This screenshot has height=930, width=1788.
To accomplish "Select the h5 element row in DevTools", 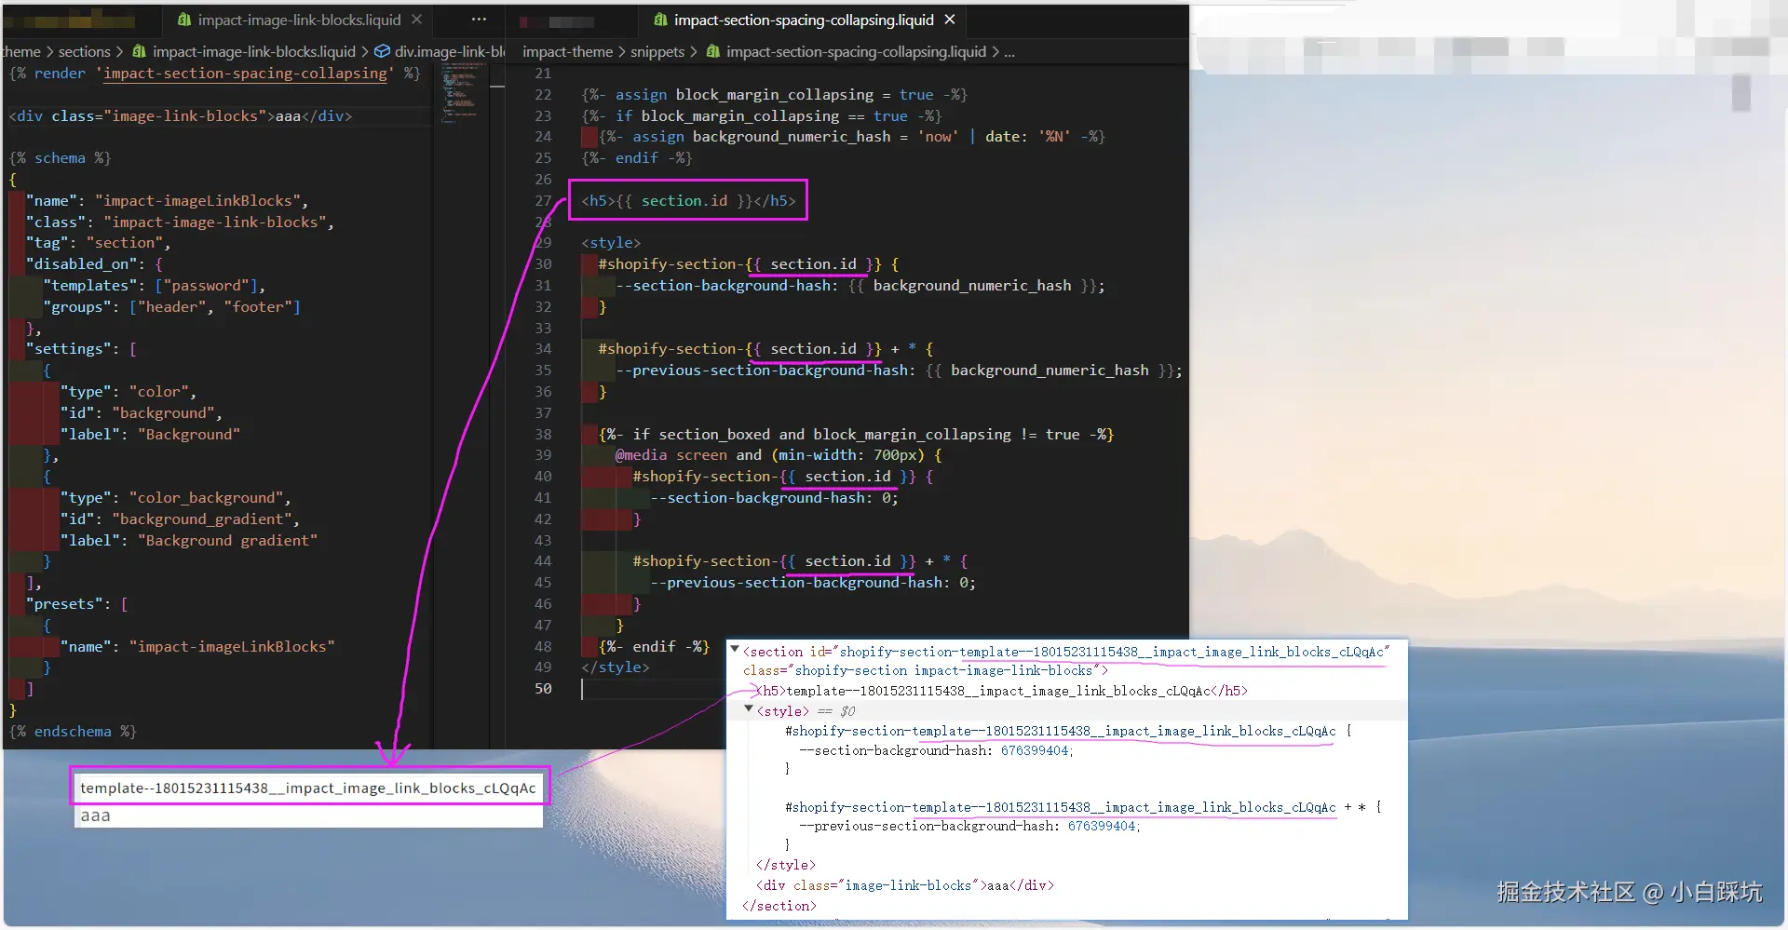I will coord(1001,691).
